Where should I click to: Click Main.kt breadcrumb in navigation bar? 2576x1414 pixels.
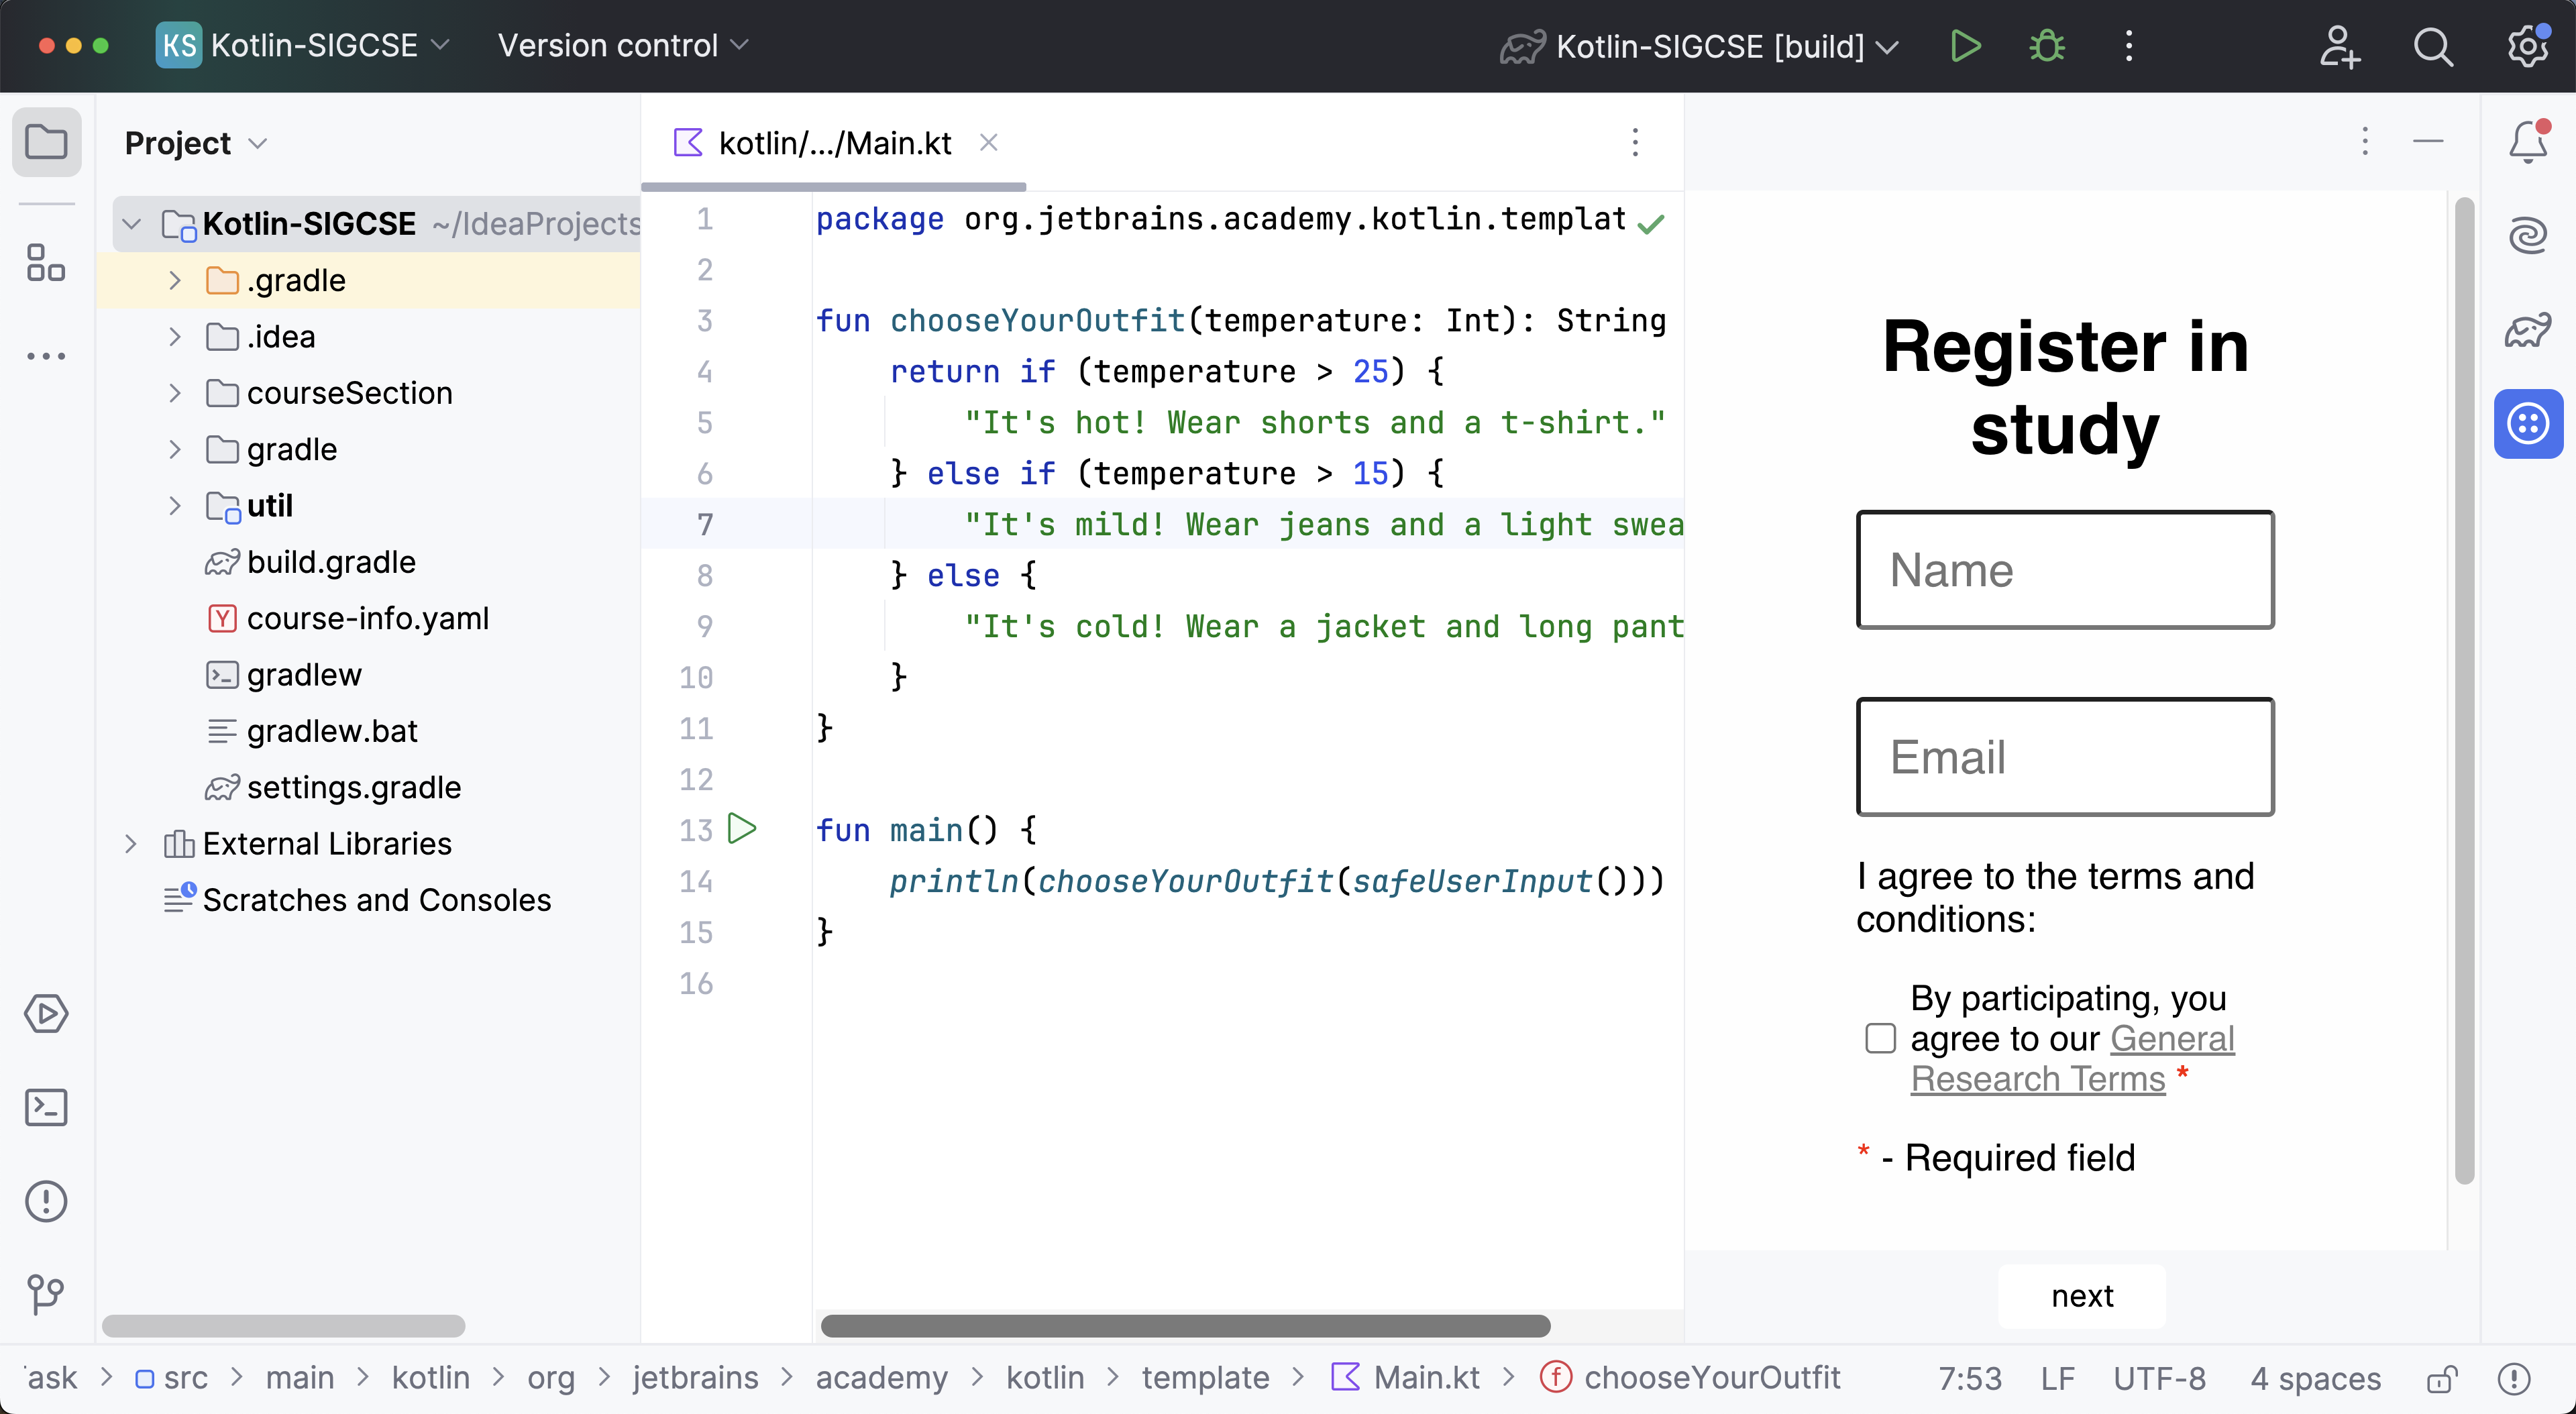click(x=1405, y=1377)
